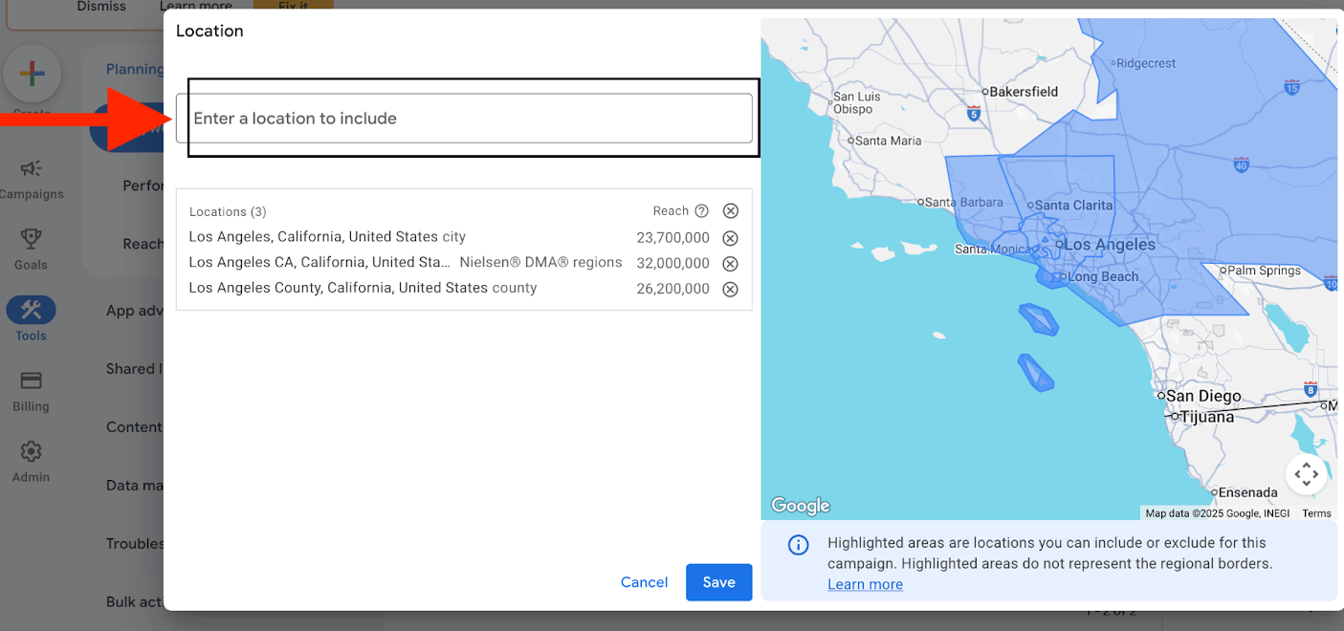1344x631 pixels.
Task: Click the Reach help question mark icon
Action: tap(702, 211)
